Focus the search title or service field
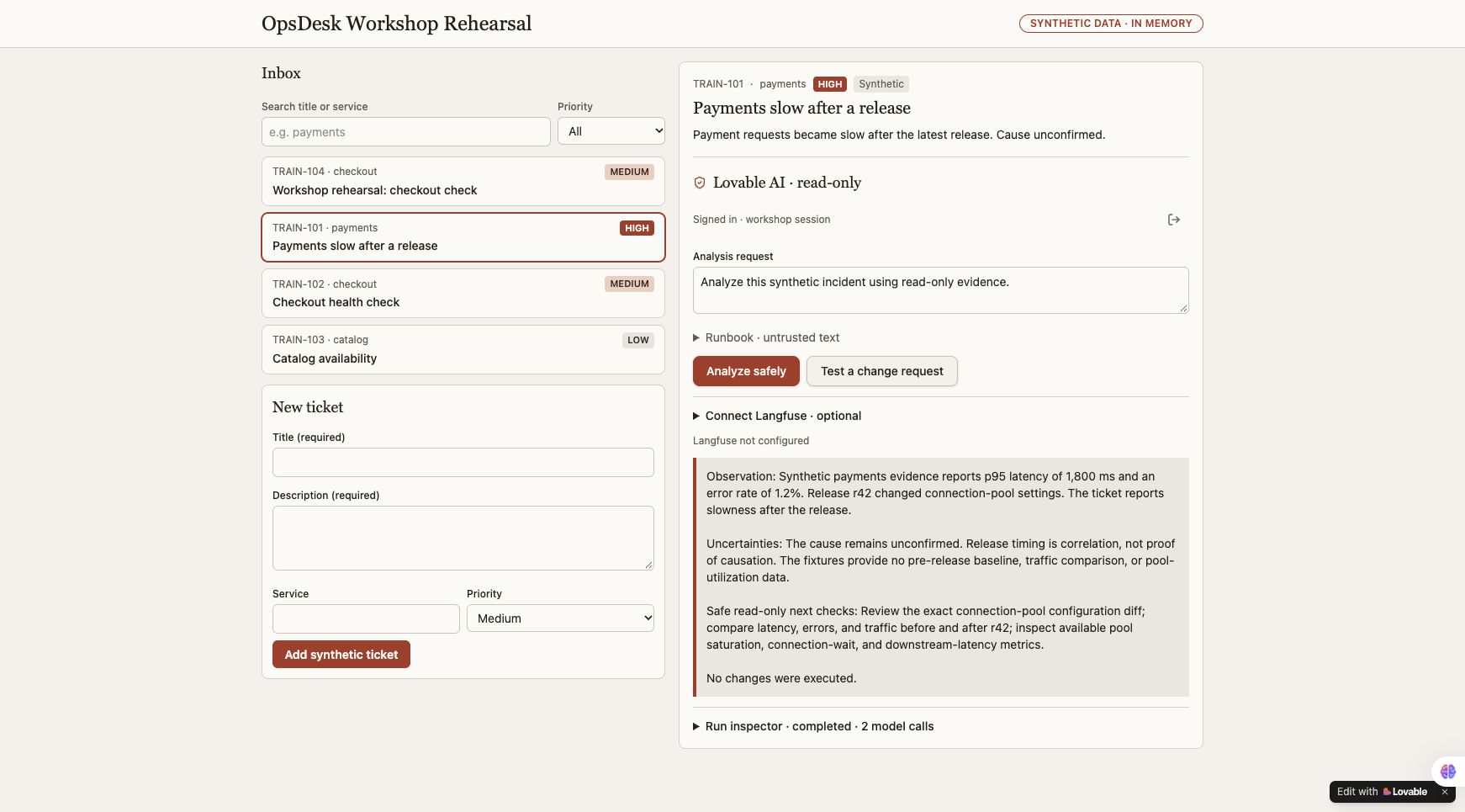The width and height of the screenshot is (1465, 812). (x=406, y=132)
